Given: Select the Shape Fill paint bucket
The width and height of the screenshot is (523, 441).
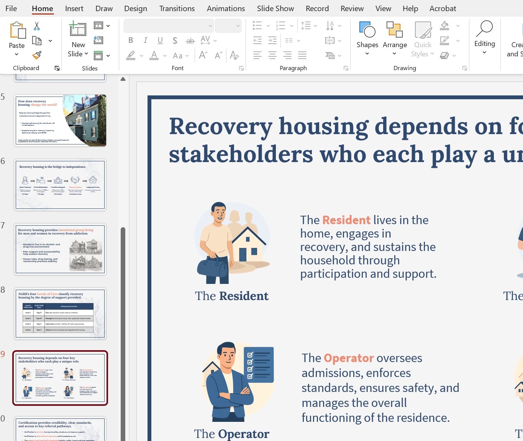Looking at the screenshot, I should [x=444, y=26].
